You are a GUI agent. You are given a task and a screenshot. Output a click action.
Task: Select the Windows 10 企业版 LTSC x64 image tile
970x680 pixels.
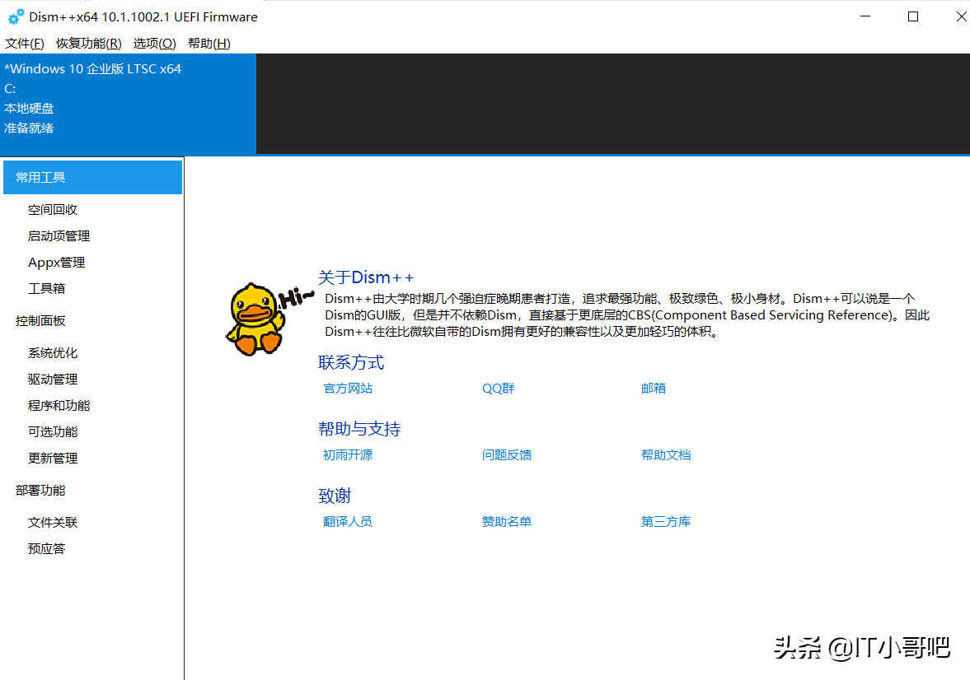(x=128, y=103)
